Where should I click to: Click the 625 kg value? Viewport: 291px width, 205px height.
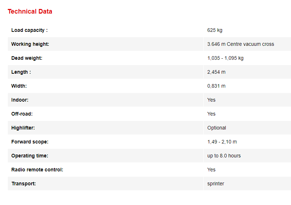coord(214,30)
